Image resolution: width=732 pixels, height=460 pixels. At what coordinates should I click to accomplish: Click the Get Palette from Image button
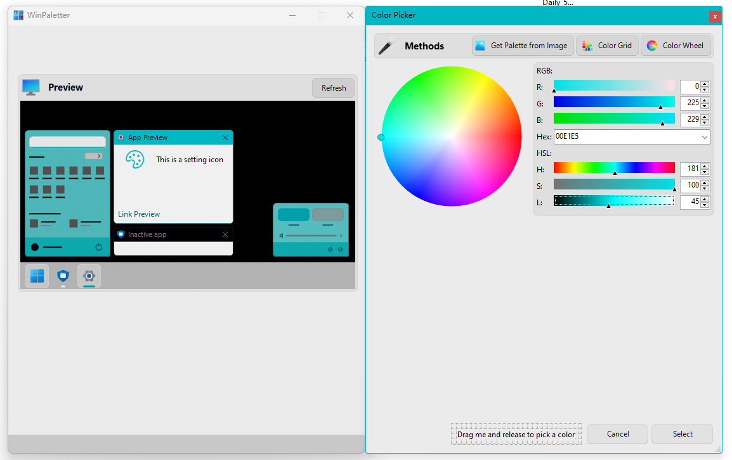(x=523, y=46)
